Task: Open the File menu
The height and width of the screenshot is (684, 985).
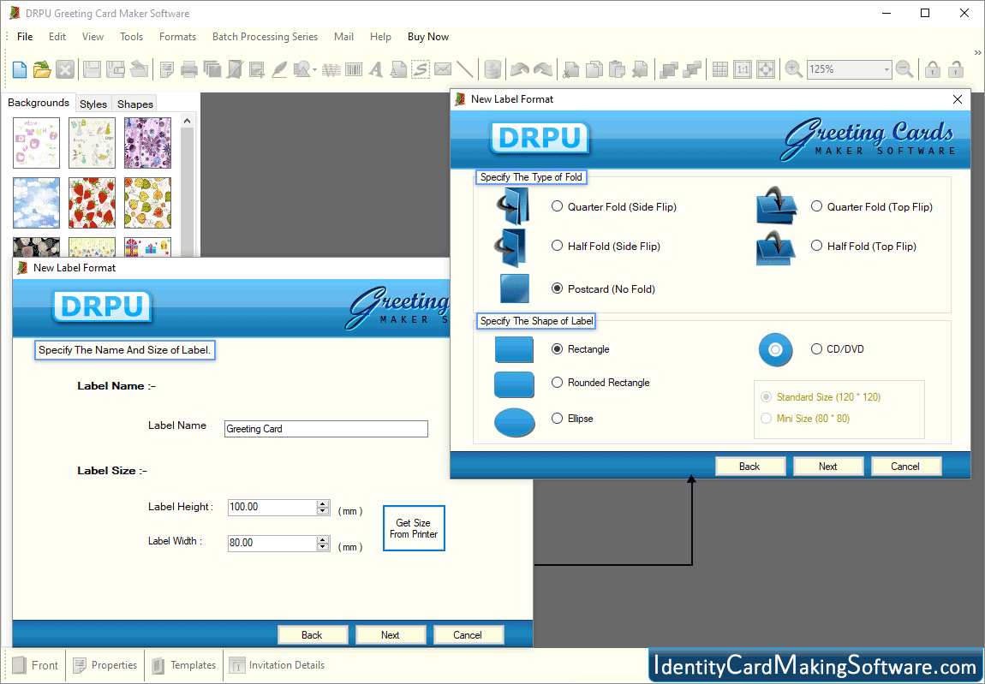Action: [25, 37]
